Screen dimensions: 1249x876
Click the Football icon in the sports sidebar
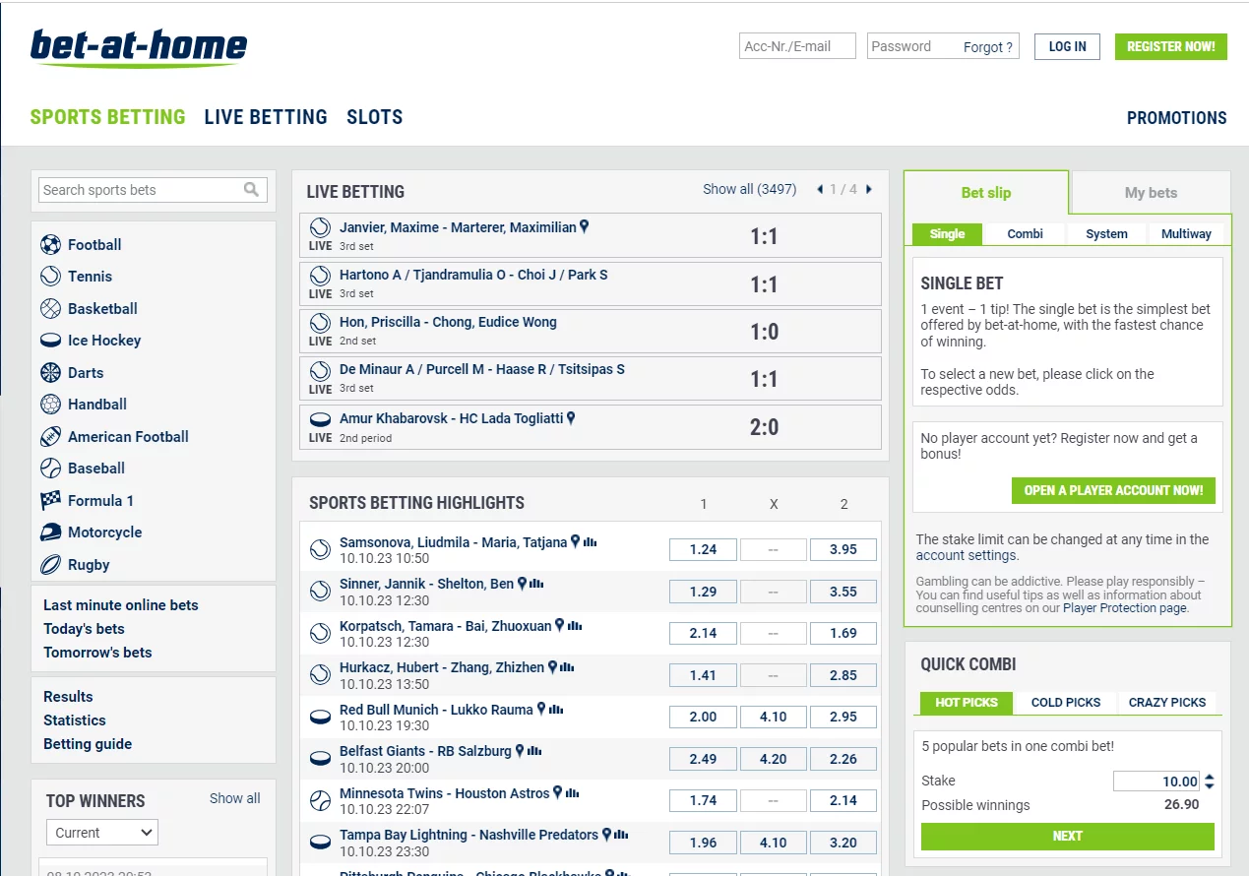click(50, 244)
